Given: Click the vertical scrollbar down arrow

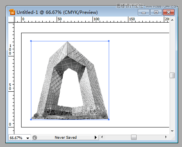Looking at the screenshot, I should click(x=172, y=131).
